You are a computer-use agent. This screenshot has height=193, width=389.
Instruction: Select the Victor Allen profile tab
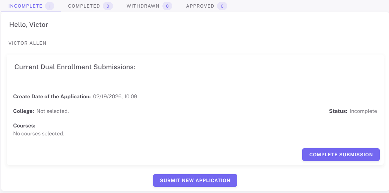tap(27, 43)
